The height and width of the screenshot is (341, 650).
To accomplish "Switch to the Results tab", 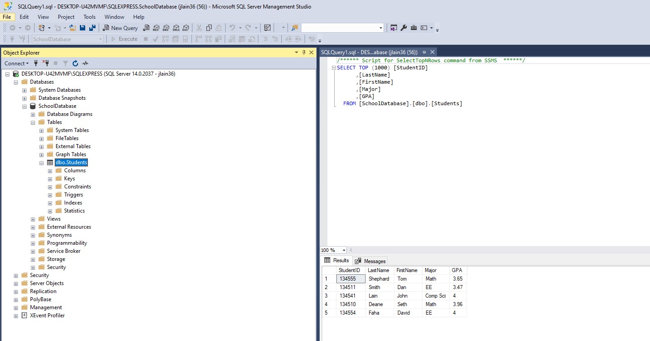I will (x=337, y=260).
